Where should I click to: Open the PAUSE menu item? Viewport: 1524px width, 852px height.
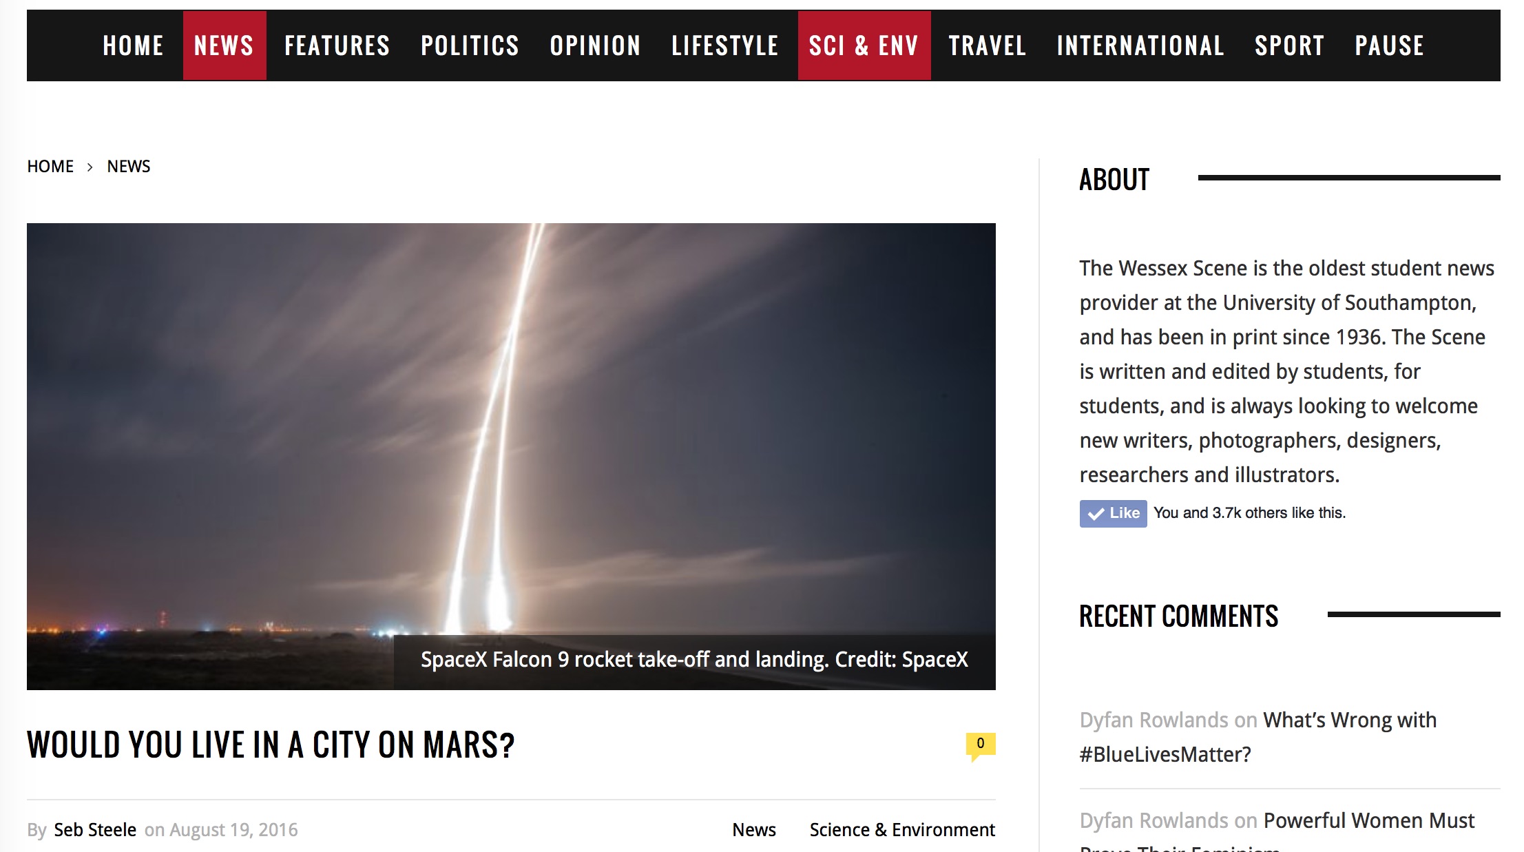pos(1390,45)
